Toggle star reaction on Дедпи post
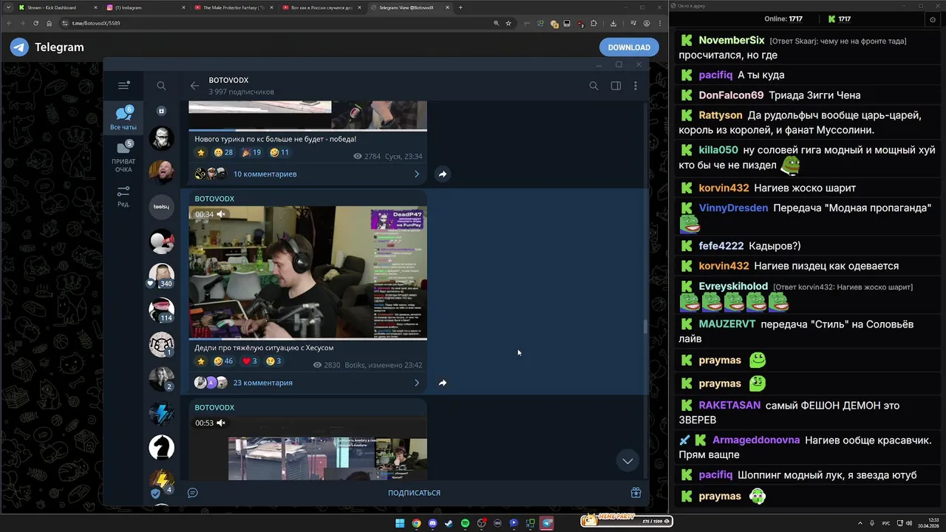Image resolution: width=946 pixels, height=532 pixels. click(200, 361)
